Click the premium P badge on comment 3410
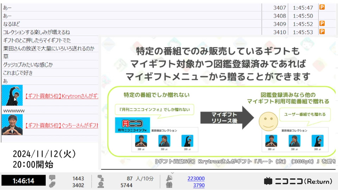Image resolution: width=338 pixels, height=190 pixels. (322, 32)
